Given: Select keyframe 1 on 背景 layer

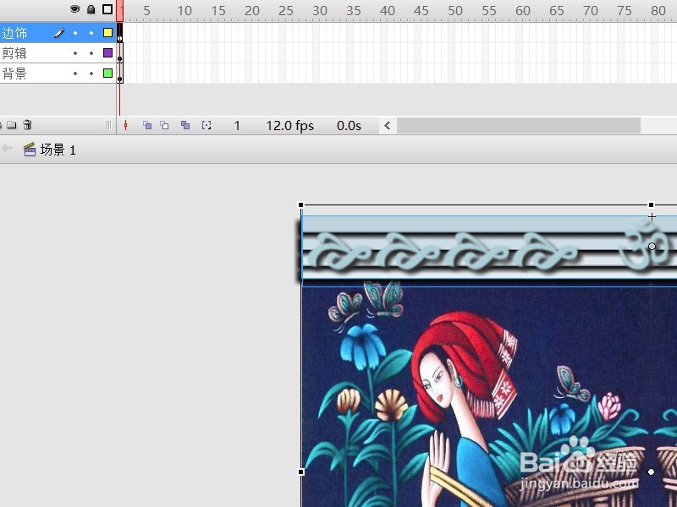Looking at the screenshot, I should pos(120,74).
